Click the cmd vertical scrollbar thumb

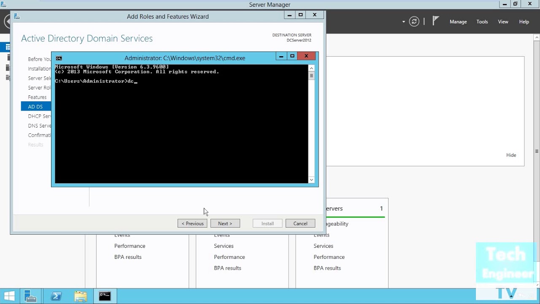(311, 76)
